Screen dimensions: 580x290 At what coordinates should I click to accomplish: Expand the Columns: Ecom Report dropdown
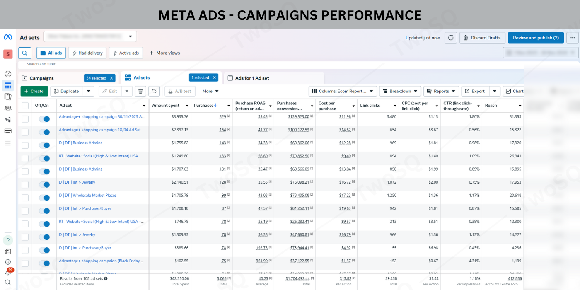(342, 91)
